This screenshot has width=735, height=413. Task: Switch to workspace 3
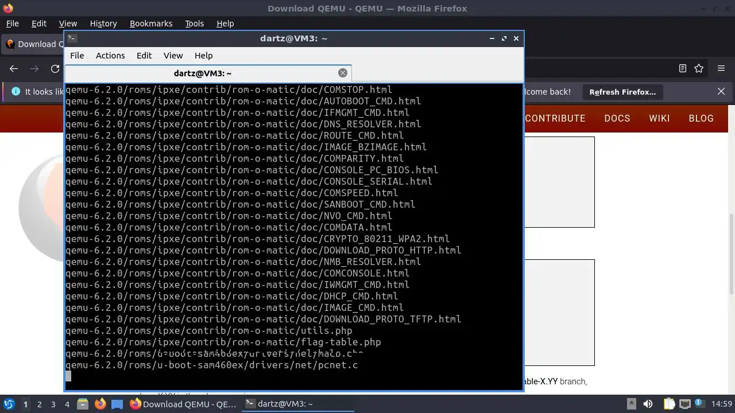(53, 404)
